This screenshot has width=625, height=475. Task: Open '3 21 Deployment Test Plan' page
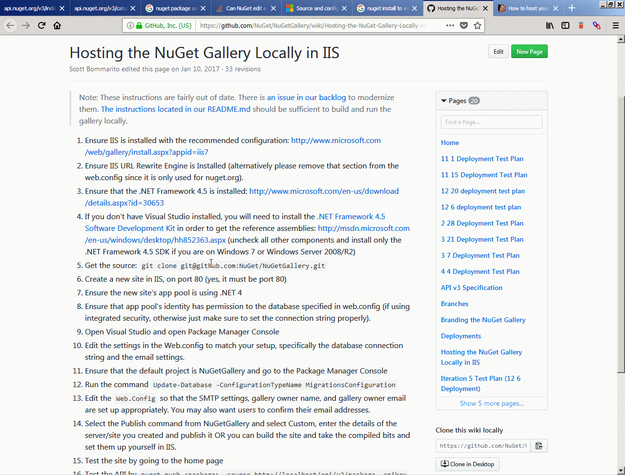[482, 239]
